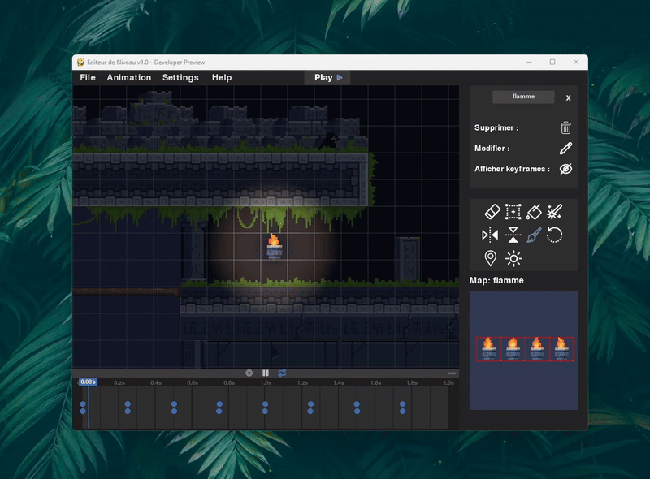Click the 1.6s time label
650x479 pixels.
click(x=375, y=383)
